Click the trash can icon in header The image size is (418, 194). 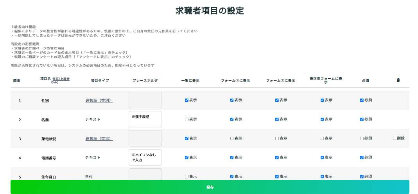tap(398, 80)
